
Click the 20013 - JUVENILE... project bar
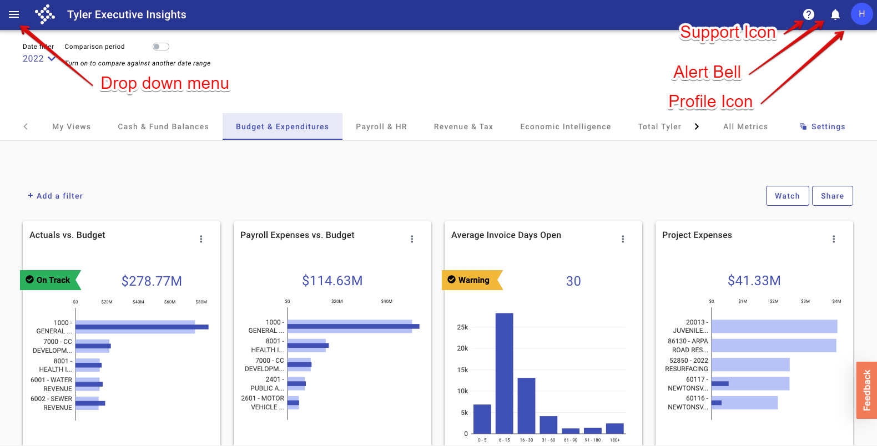coord(774,326)
